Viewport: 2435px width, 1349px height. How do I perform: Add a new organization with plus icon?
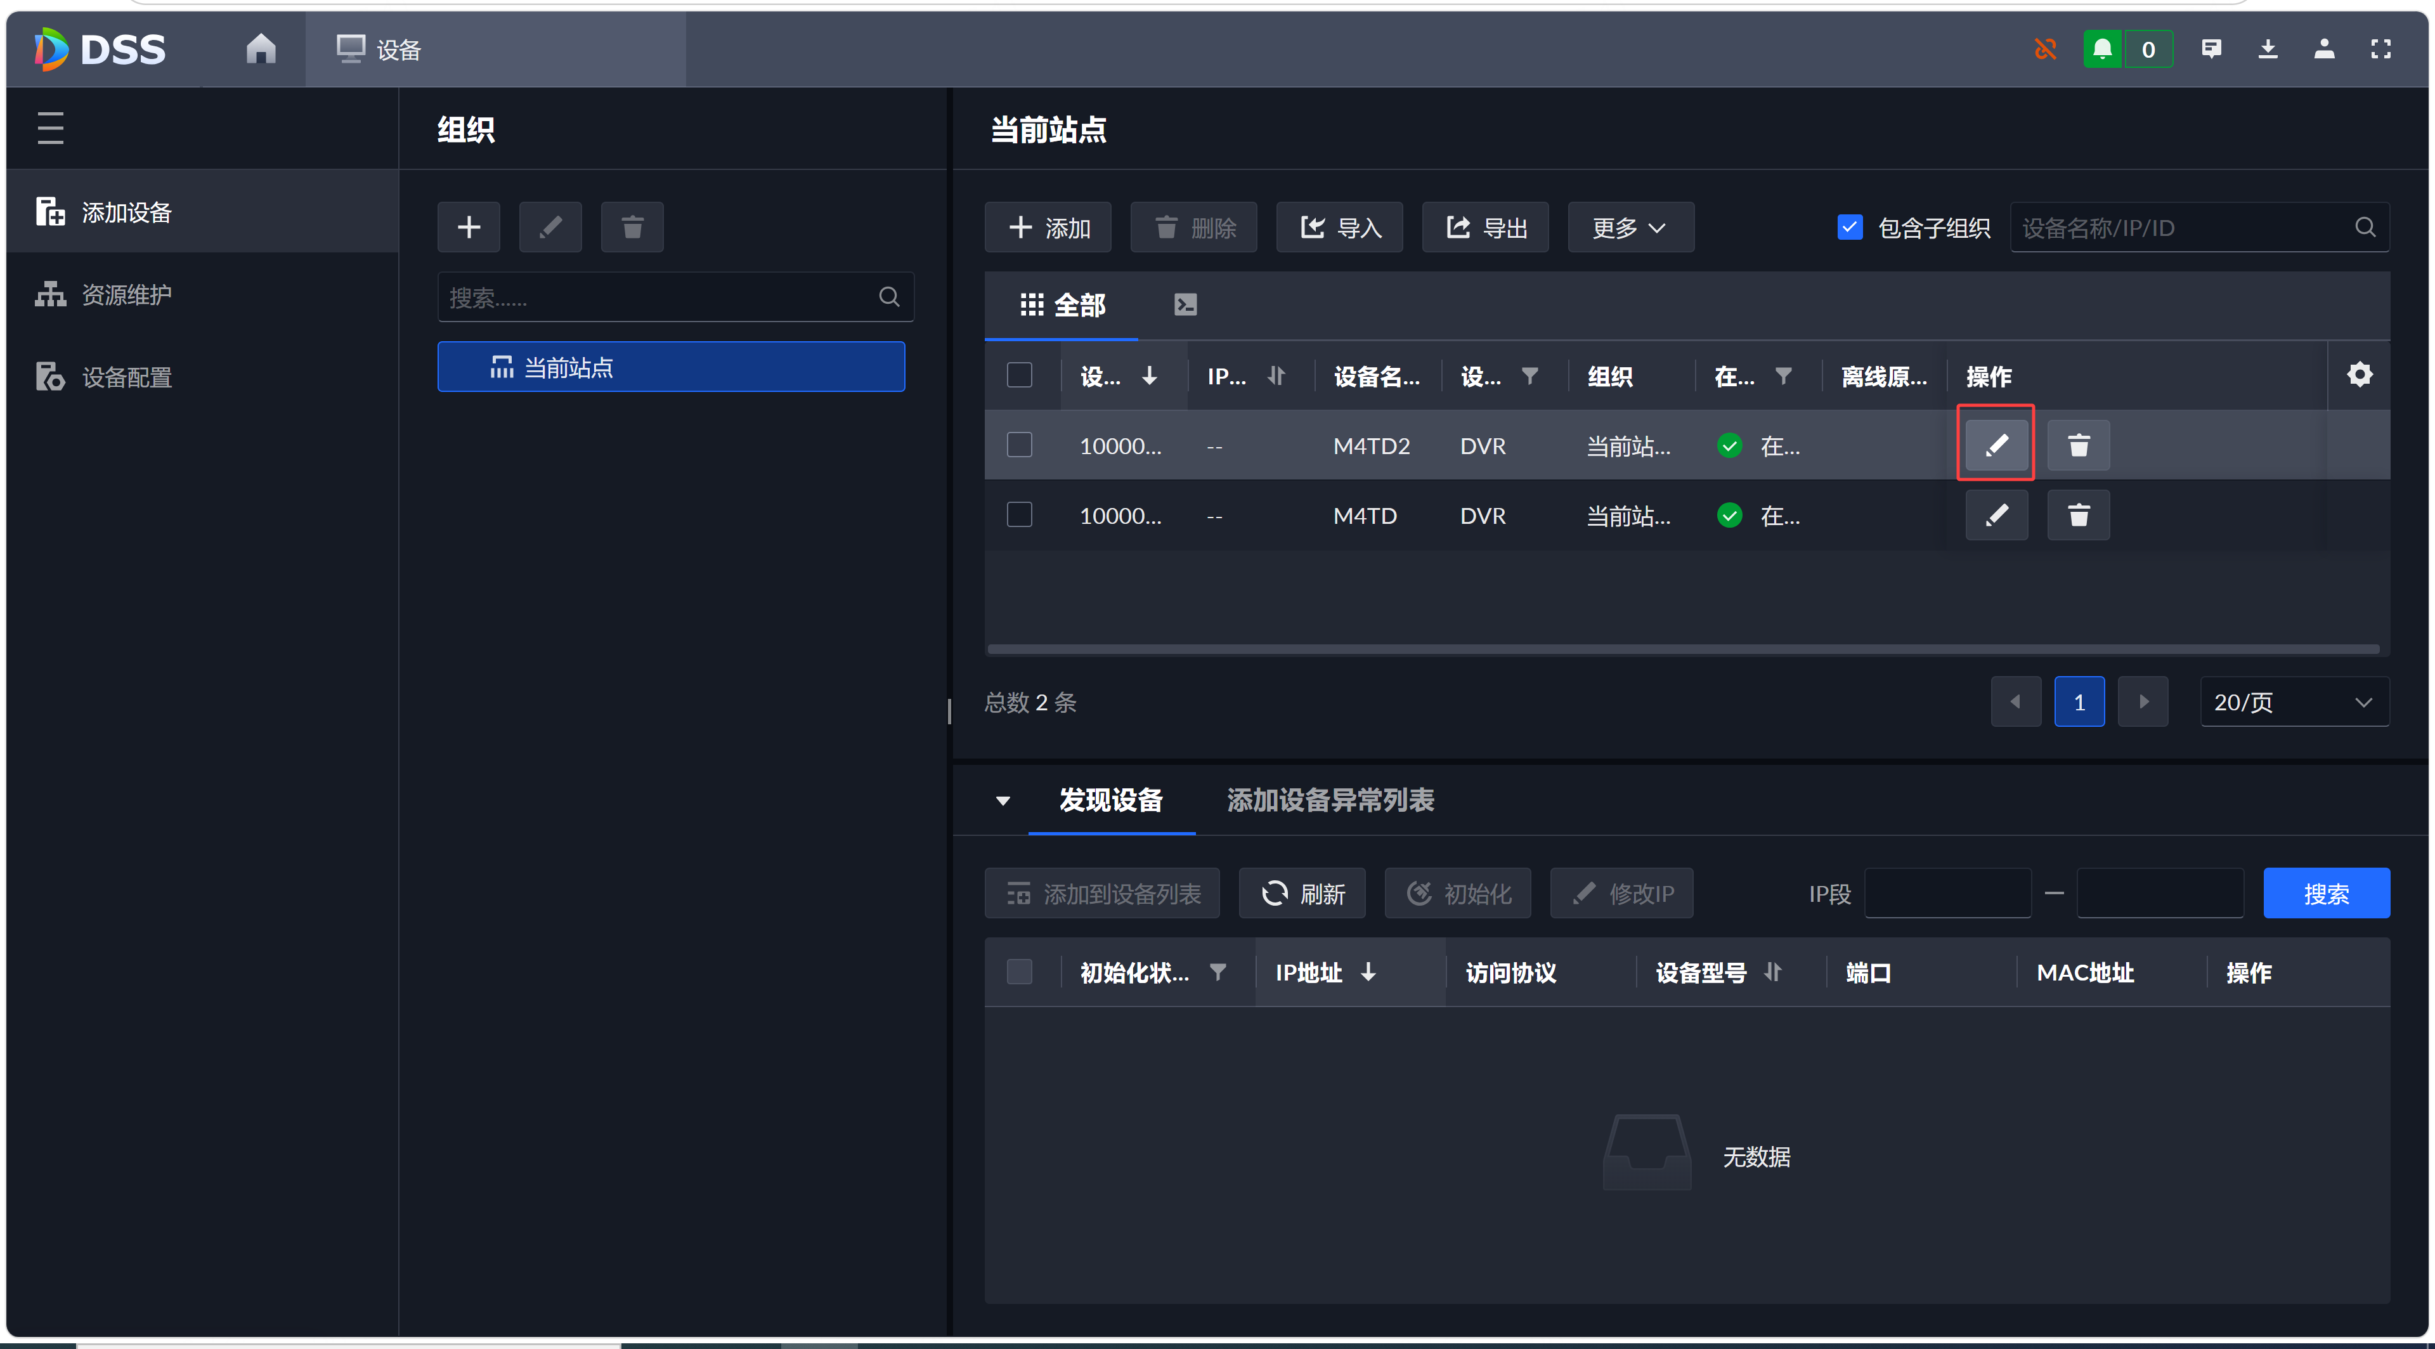pos(469,227)
